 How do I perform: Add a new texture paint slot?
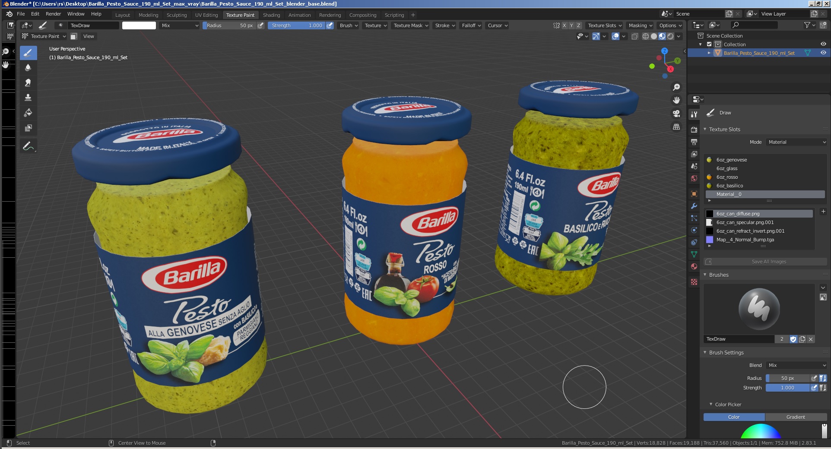[x=823, y=212]
